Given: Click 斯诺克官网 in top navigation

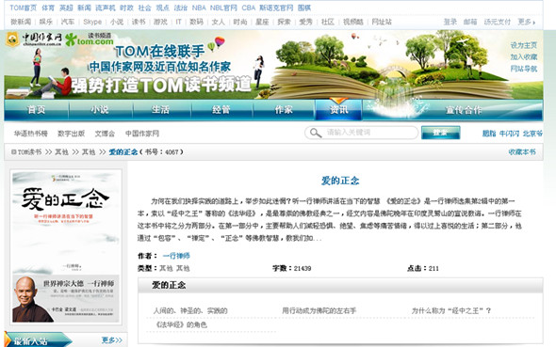Looking at the screenshot, I should tap(276, 8).
